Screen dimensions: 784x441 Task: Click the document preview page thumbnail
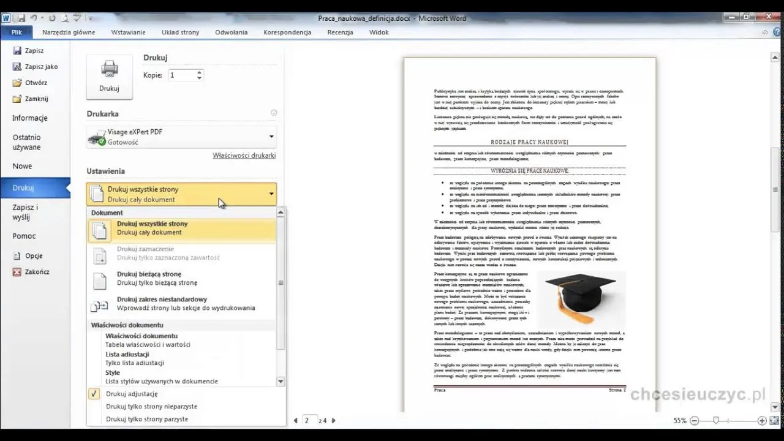(x=530, y=235)
